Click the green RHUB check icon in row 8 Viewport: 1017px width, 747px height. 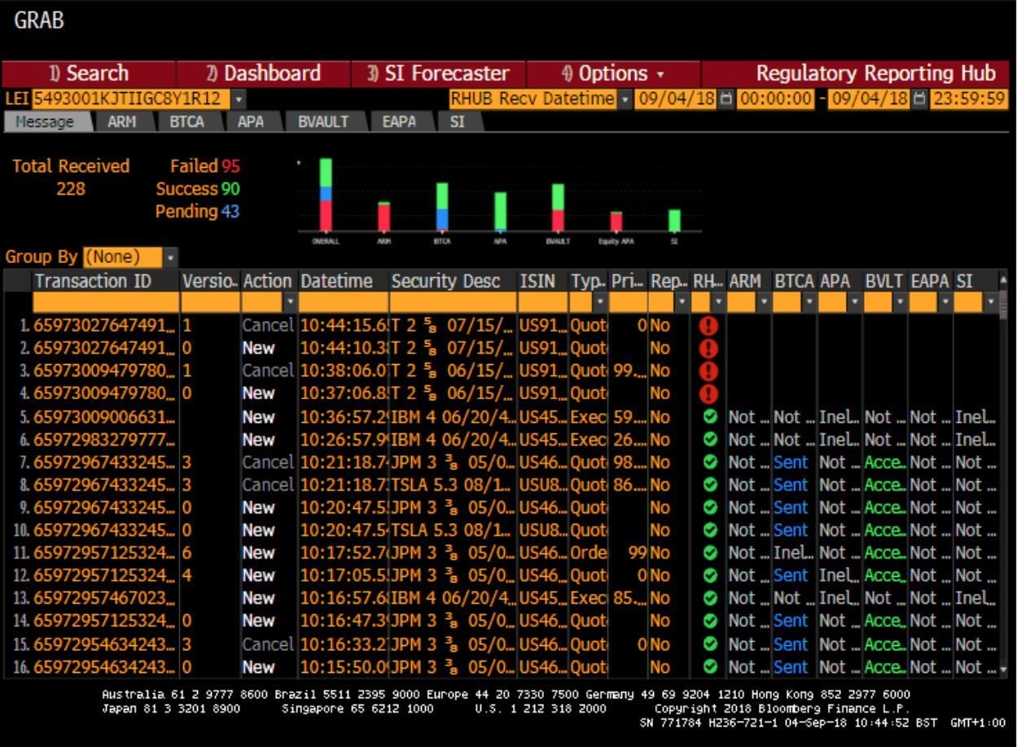[709, 486]
